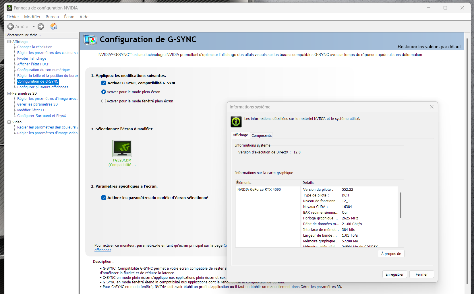Uncheck Activer les paramètres du modèle d'écran

[103, 198]
